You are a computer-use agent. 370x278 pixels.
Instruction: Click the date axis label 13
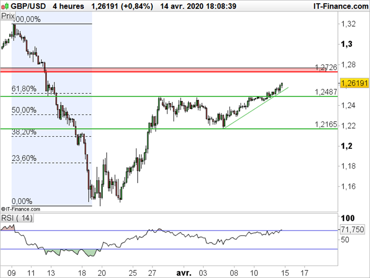pos(51,273)
